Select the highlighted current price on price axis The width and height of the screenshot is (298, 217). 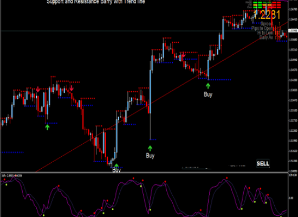click(293, 30)
